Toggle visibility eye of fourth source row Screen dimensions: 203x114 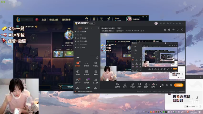(x=76, y=41)
